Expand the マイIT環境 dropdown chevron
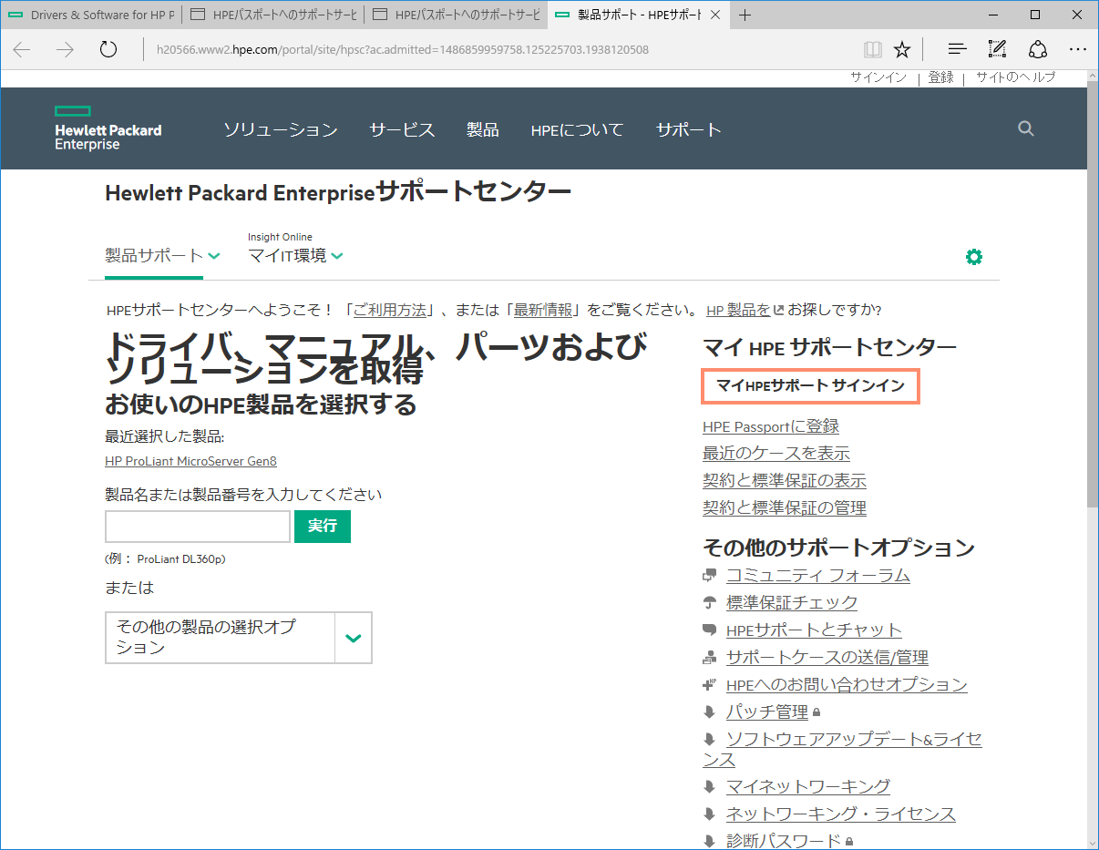1099x850 pixels. [337, 256]
